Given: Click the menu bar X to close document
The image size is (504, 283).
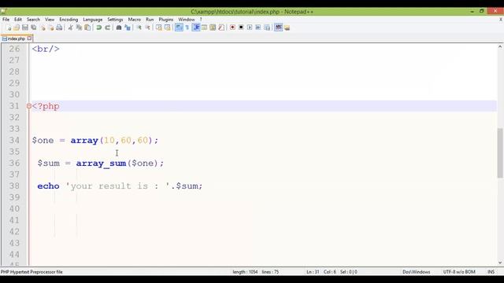Looking at the screenshot, I should click(x=501, y=20).
